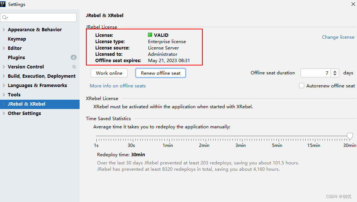Expand the JRebel & XRebel node
The image size is (357, 202).
pos(4,104)
